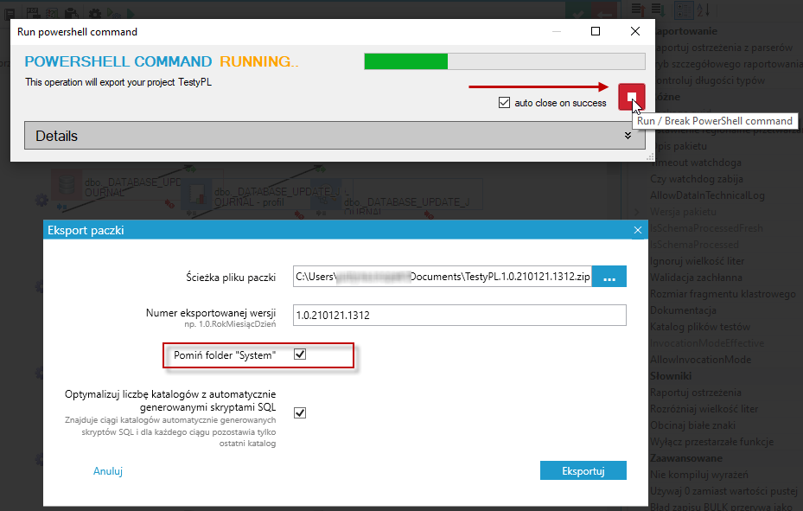Stop the running PowerShell command
Viewport: 803px width, 511px height.
(632, 96)
